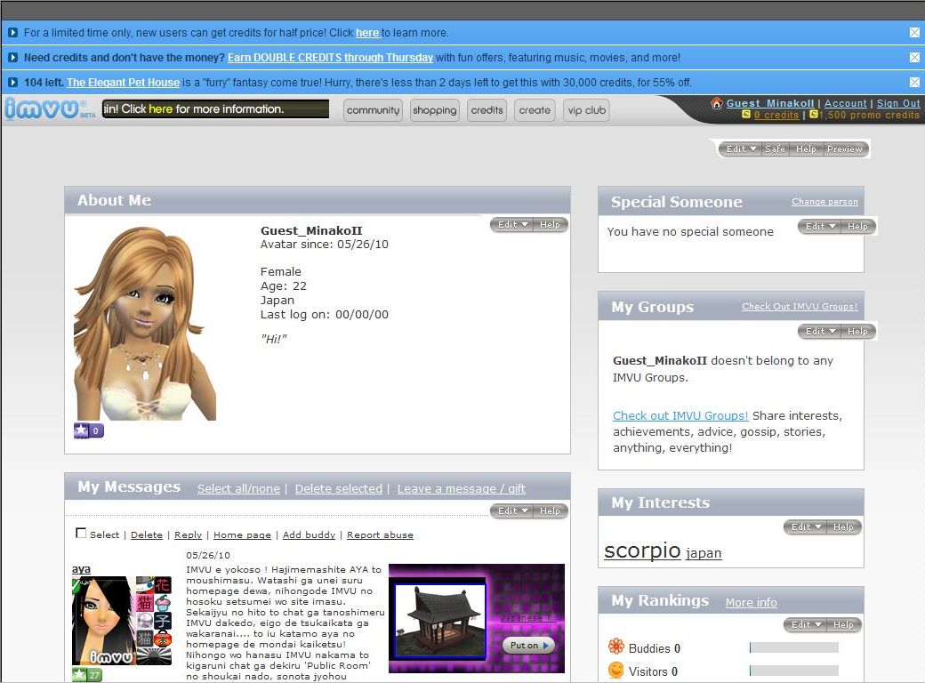The width and height of the screenshot is (925, 683).
Task: Open the credits menu tab
Action: (x=487, y=110)
